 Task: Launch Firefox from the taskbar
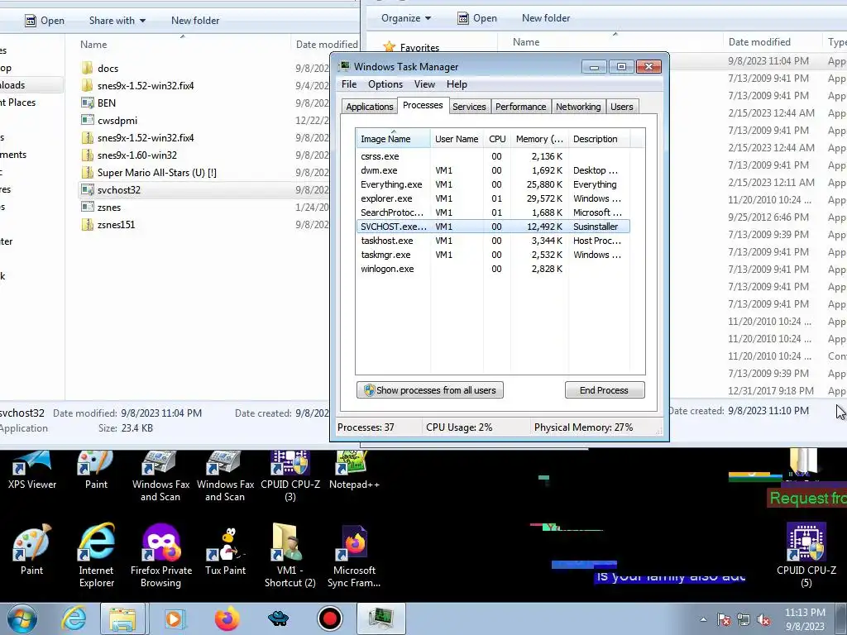pyautogui.click(x=227, y=618)
